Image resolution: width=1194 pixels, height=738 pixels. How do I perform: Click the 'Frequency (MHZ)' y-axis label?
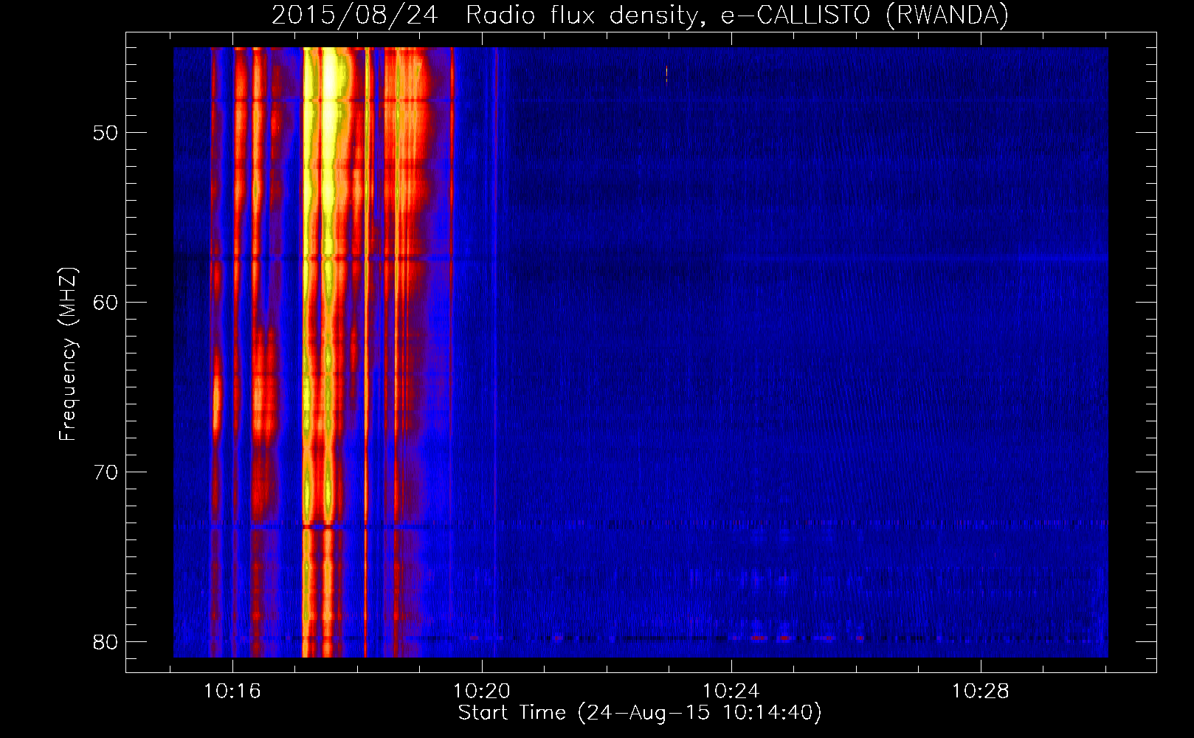pos(67,354)
